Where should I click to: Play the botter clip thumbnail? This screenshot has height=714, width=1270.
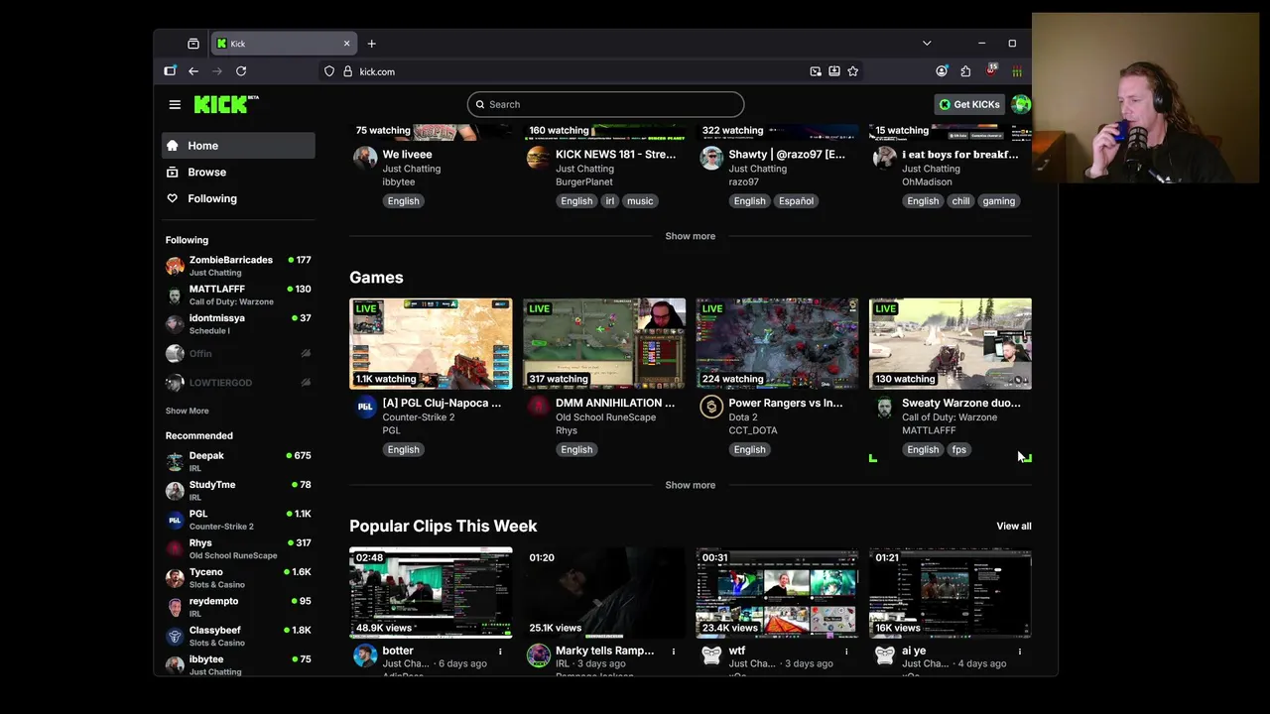click(431, 592)
